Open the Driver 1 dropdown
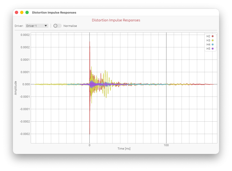The height and width of the screenshot is (171, 232). pos(37,26)
